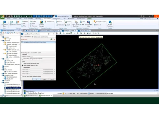Screen dimensions: 159x119
Task: Click the red minus remove sample data icon
Action: pyautogui.click(x=54, y=39)
